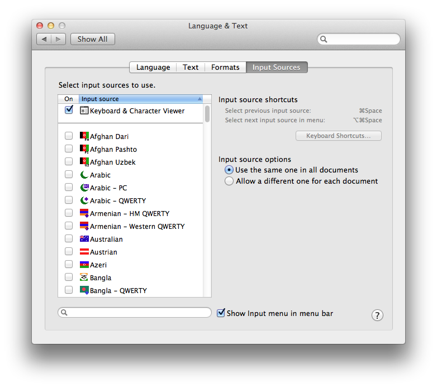Screen dimensions: 437x388
Task: Click the Arabic – QWERTY crescent icon
Action: coord(84,200)
